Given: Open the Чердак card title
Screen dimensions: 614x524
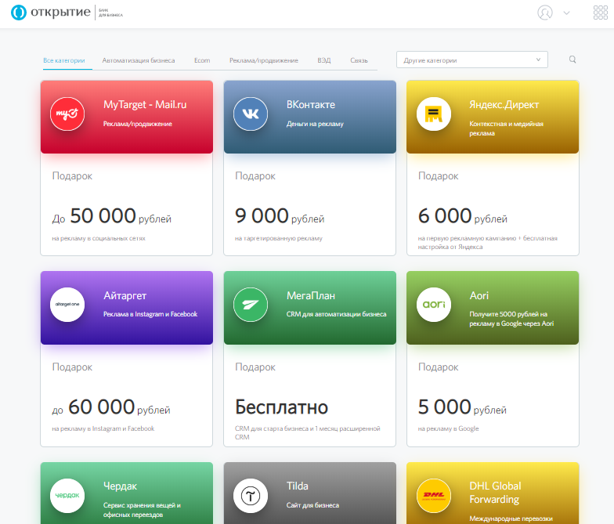Looking at the screenshot, I should click(120, 486).
